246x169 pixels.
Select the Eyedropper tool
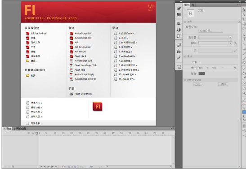point(244,78)
